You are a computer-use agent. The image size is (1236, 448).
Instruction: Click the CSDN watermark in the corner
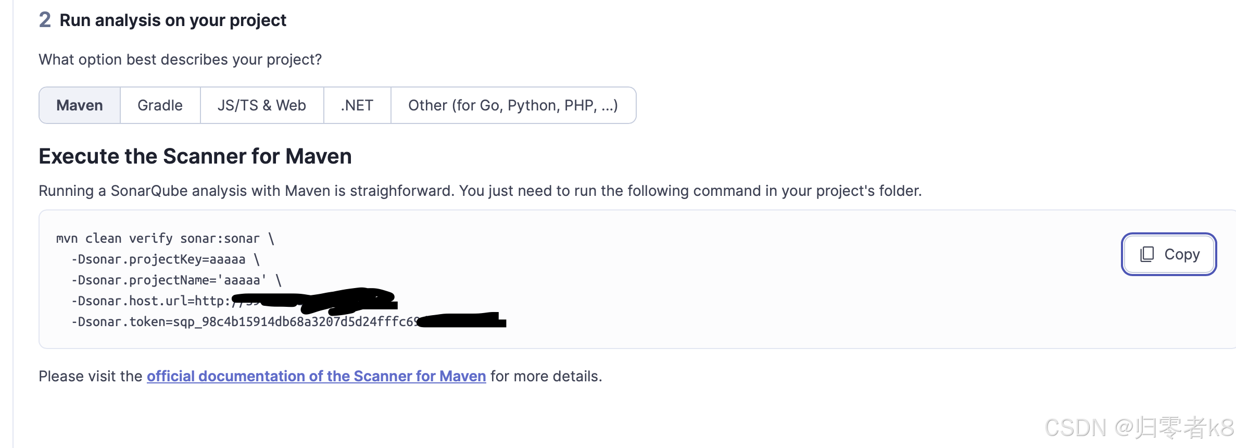pyautogui.click(x=1139, y=428)
